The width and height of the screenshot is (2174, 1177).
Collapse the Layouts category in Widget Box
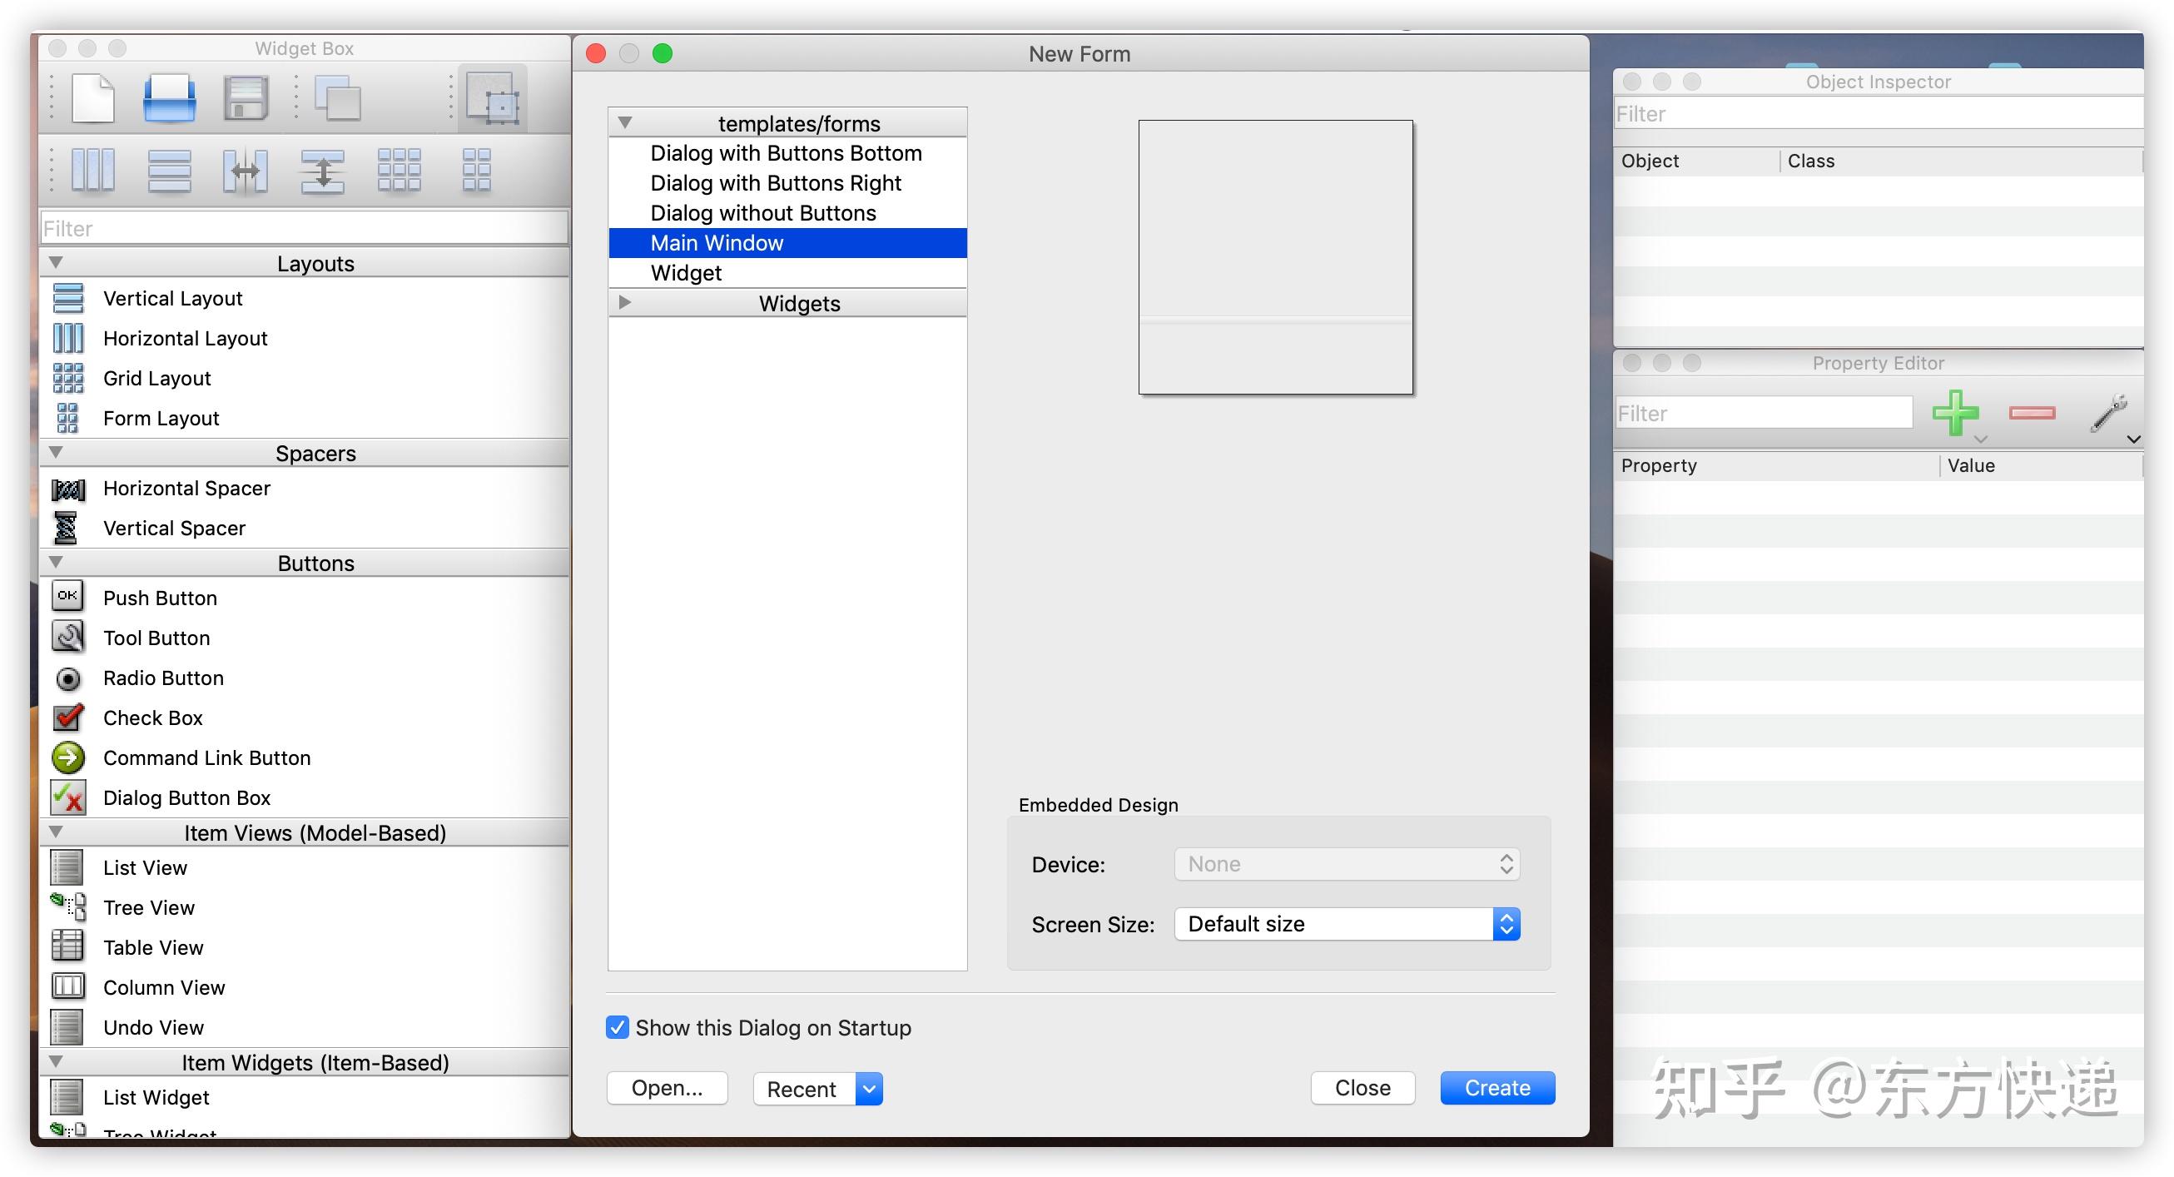[x=57, y=262]
